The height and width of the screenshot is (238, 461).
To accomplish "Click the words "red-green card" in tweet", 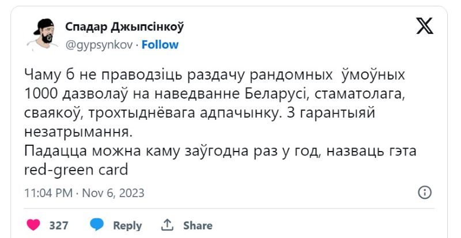I will (x=75, y=170).
